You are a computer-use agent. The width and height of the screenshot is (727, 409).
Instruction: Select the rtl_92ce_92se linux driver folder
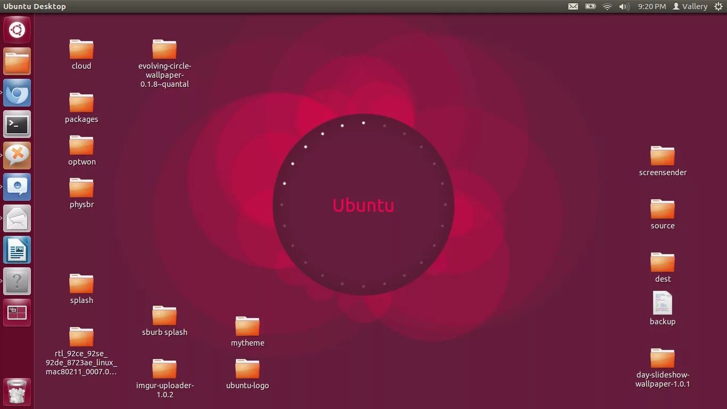tap(81, 351)
